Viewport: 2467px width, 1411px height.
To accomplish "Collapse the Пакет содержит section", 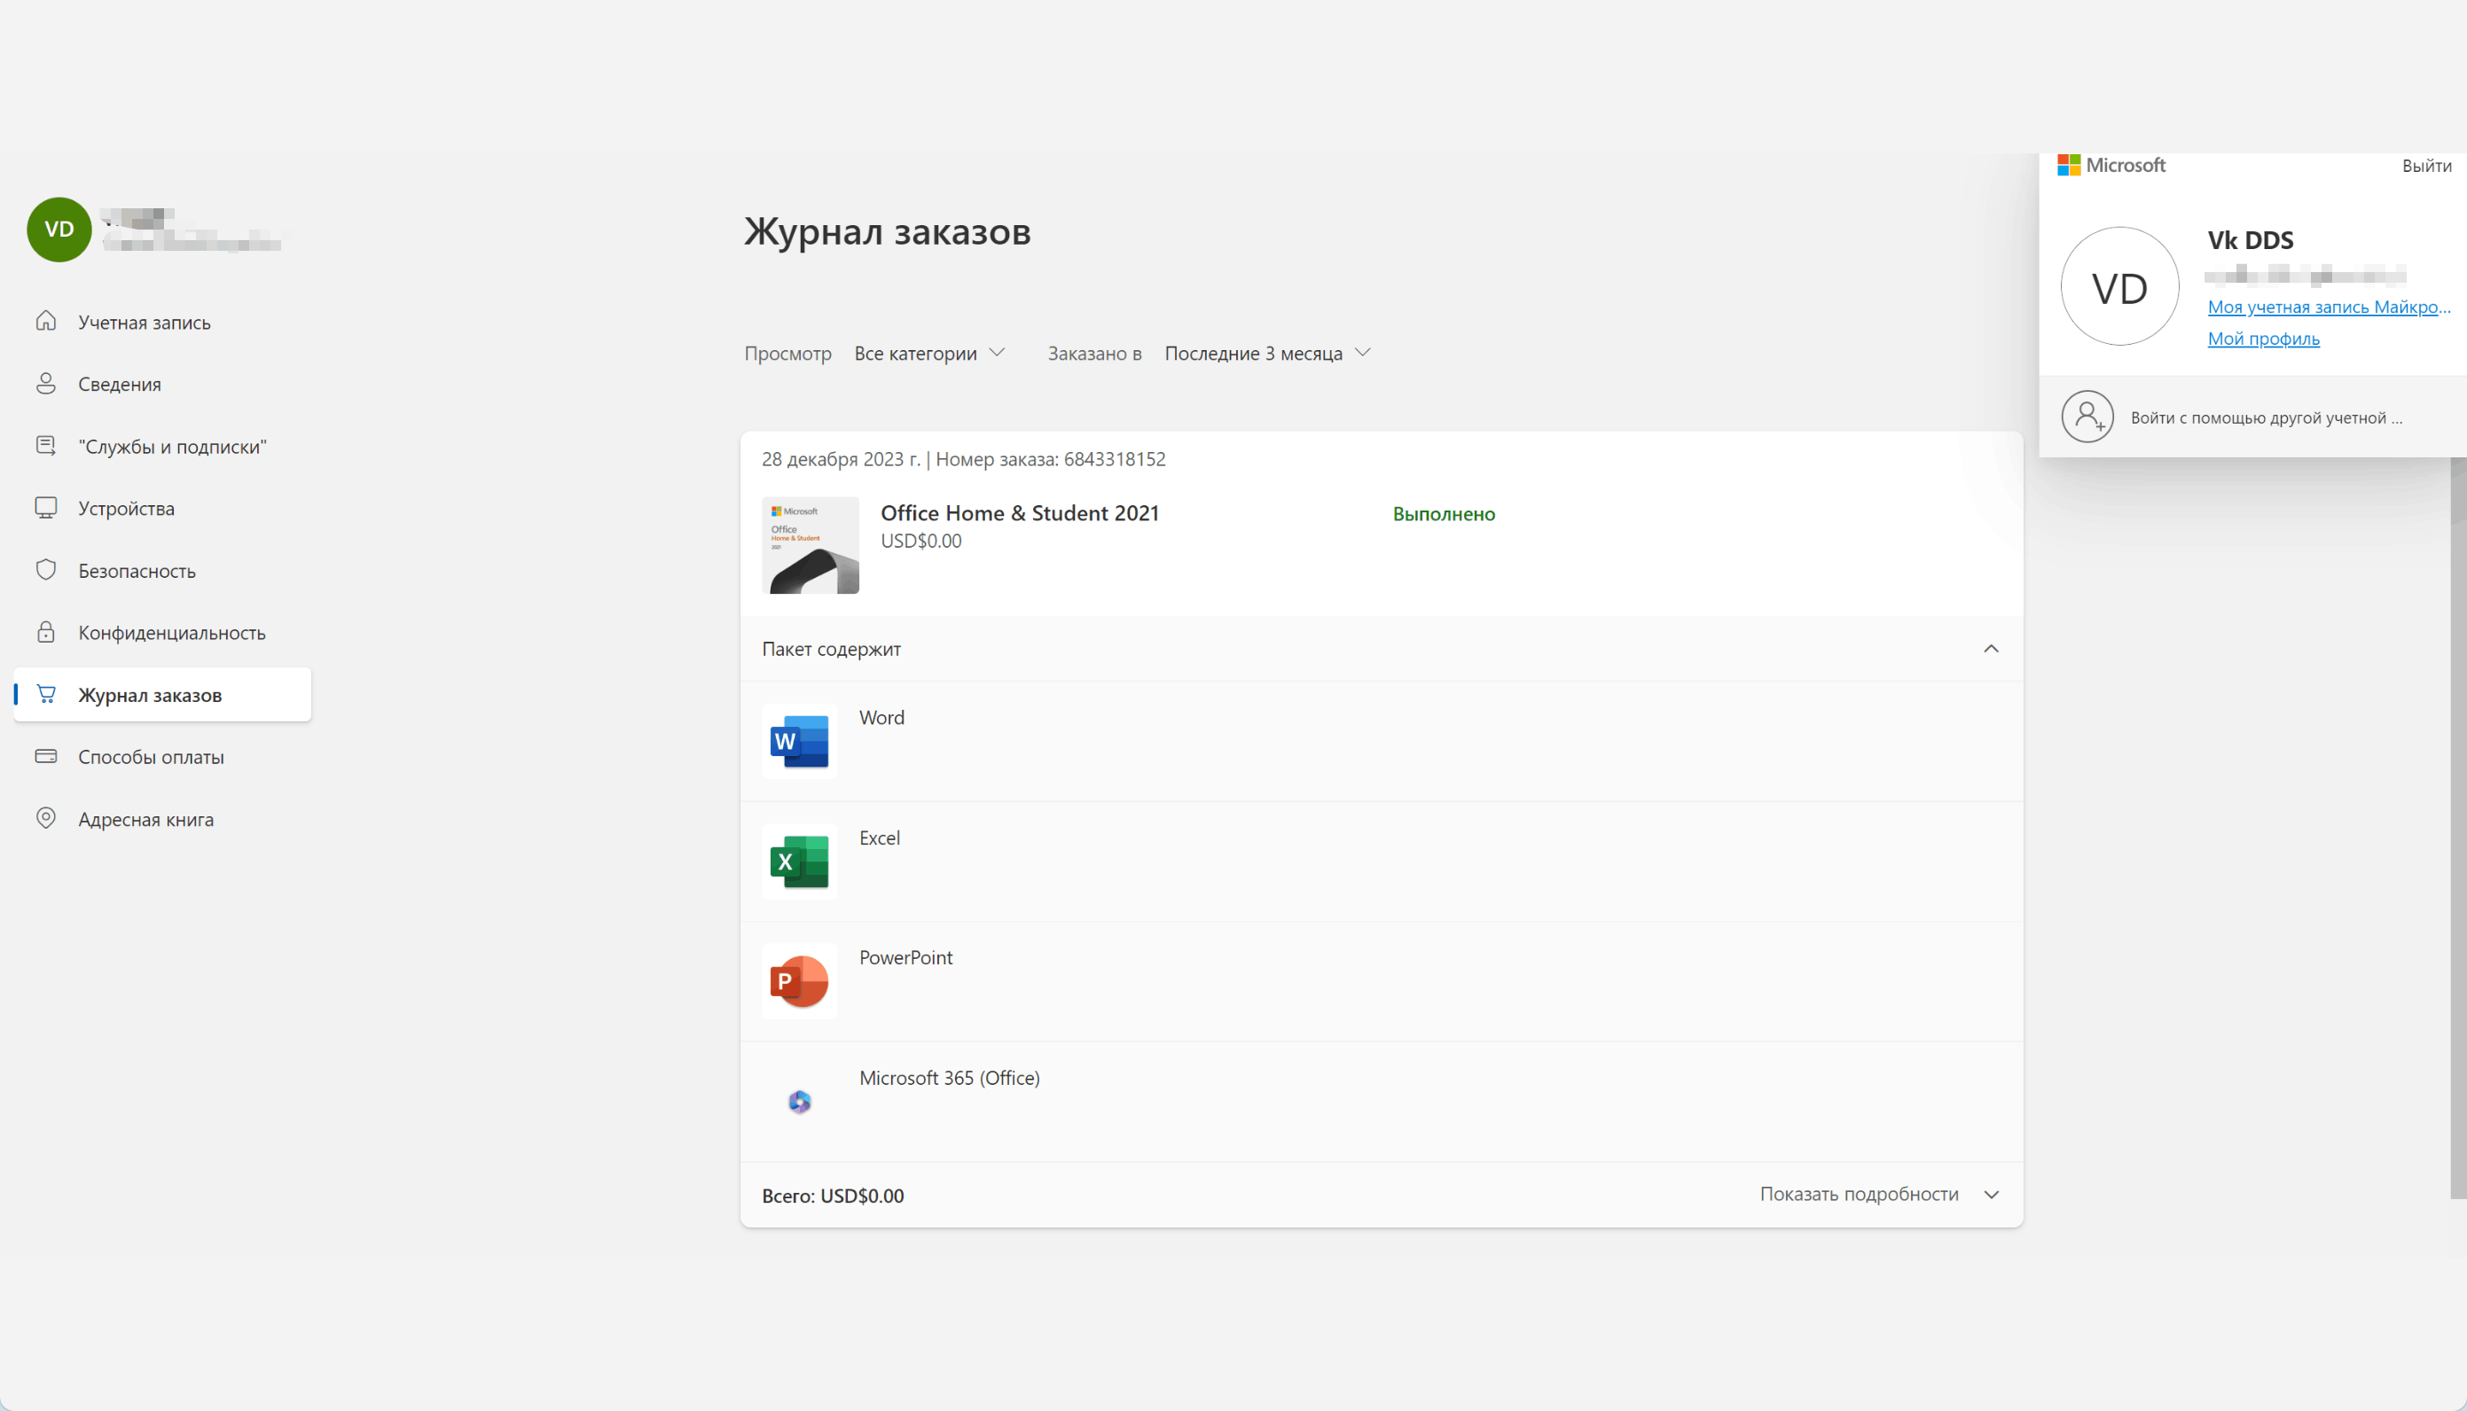I will point(1990,650).
